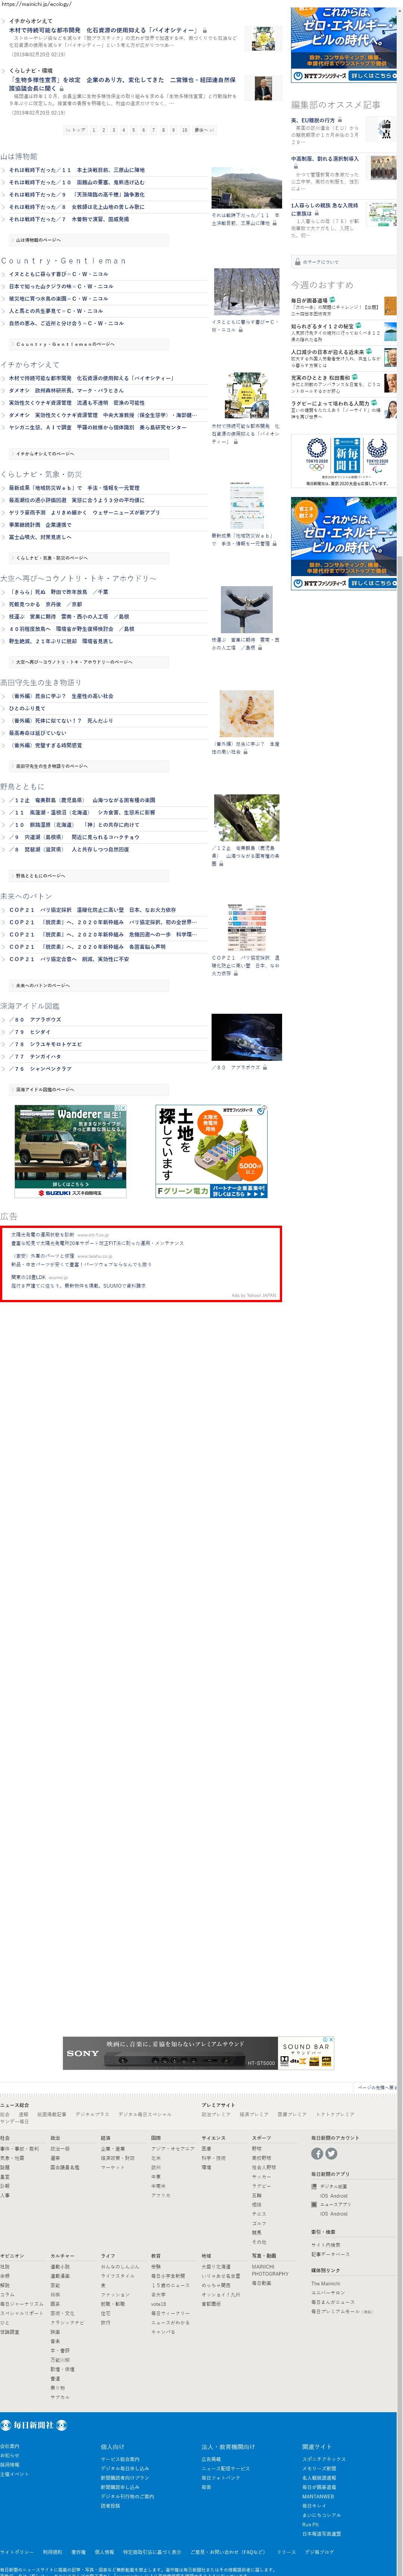The image size is (403, 2576).
Task: Open それは戦時下だった／８ article
Action: tap(77, 207)
